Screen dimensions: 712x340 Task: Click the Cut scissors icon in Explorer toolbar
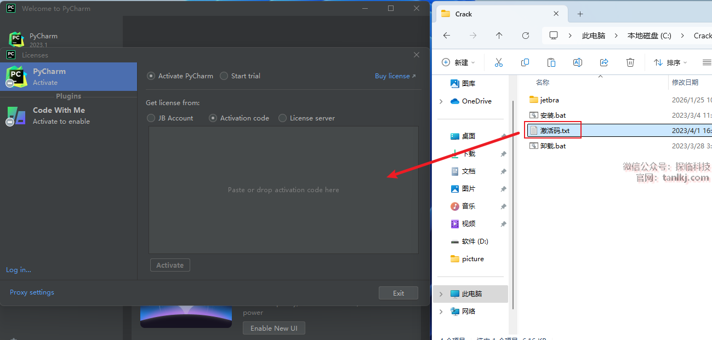(x=498, y=62)
